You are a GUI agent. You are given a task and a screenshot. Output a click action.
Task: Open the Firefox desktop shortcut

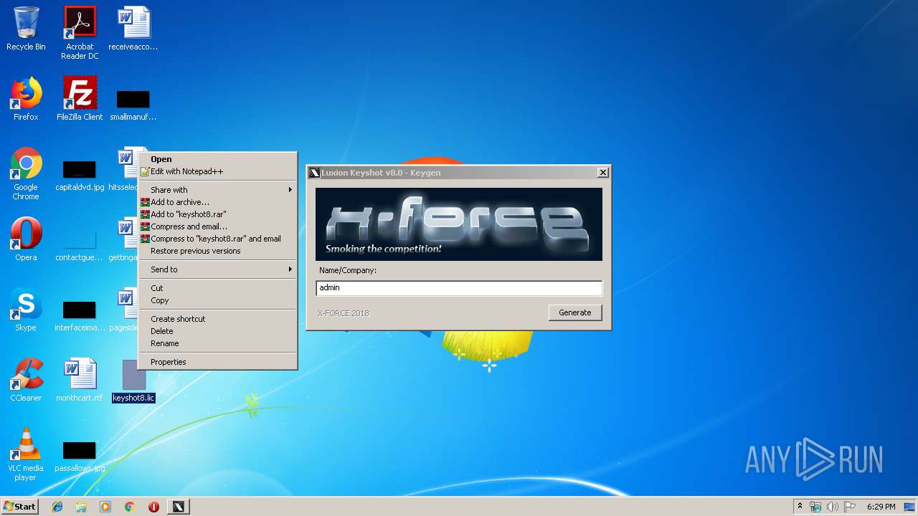(26, 99)
